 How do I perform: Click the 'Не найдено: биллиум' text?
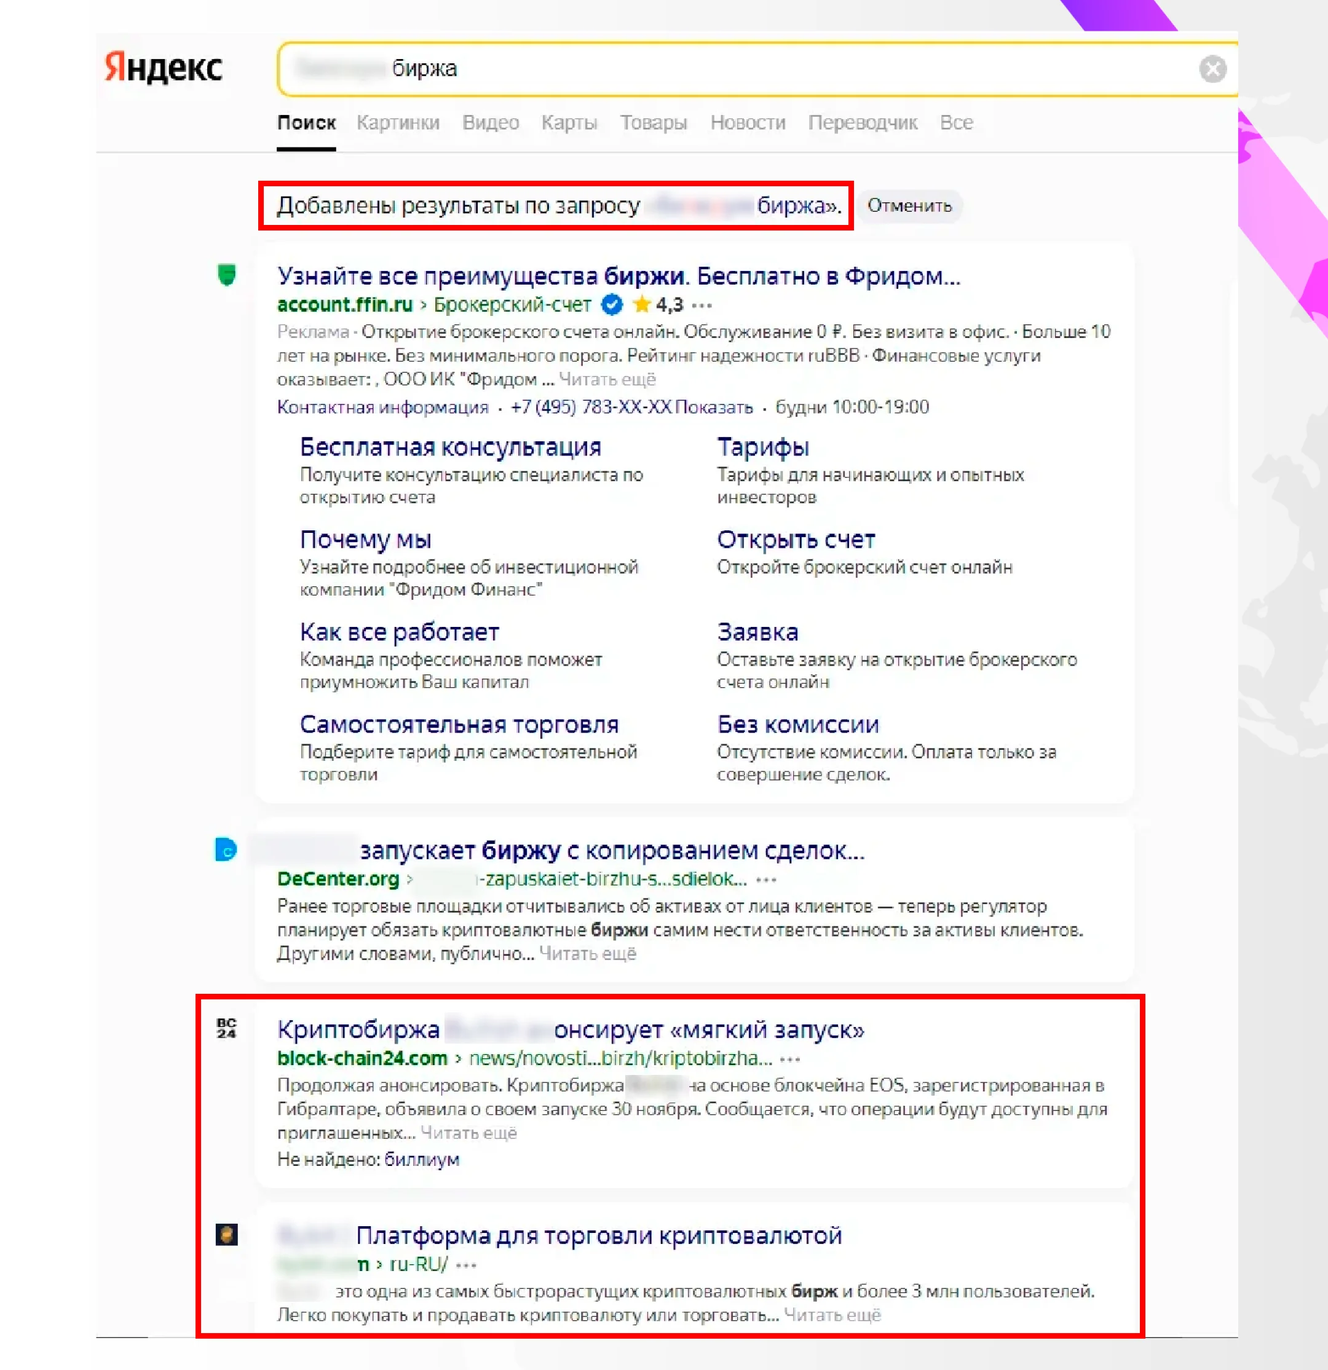tap(368, 1160)
